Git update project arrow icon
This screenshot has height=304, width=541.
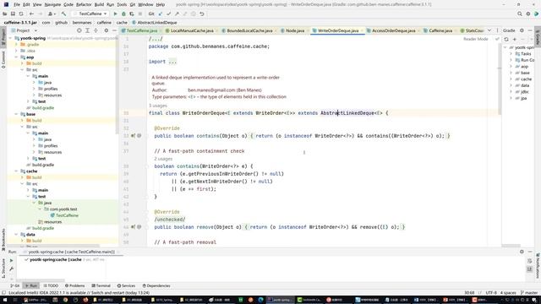pos(161,14)
